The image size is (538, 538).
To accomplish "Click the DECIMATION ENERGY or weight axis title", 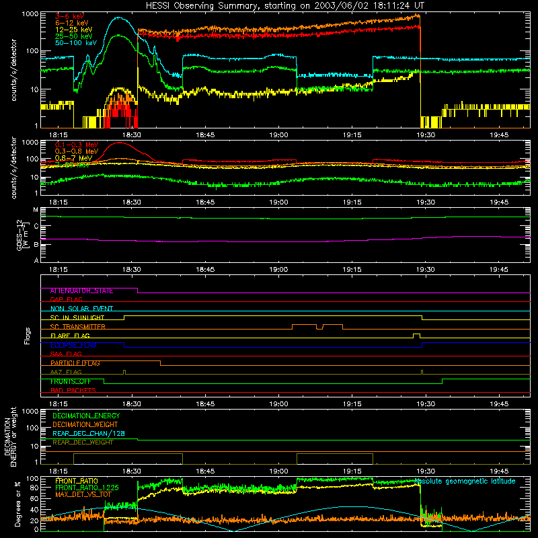I will (x=10, y=436).
